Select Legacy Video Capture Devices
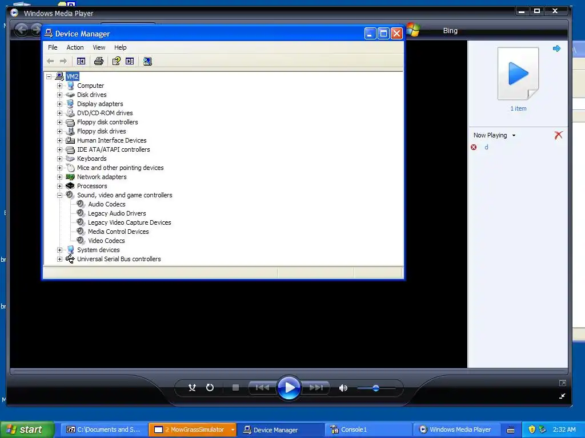This screenshot has height=438, width=585. [130, 222]
